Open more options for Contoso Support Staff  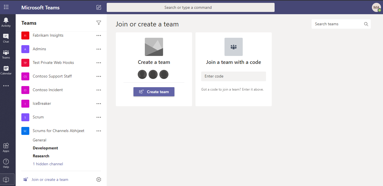(99, 76)
